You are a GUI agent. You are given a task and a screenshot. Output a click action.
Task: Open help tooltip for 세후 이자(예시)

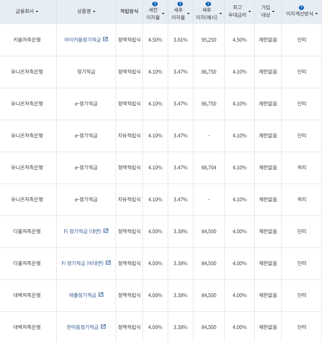click(x=209, y=4)
